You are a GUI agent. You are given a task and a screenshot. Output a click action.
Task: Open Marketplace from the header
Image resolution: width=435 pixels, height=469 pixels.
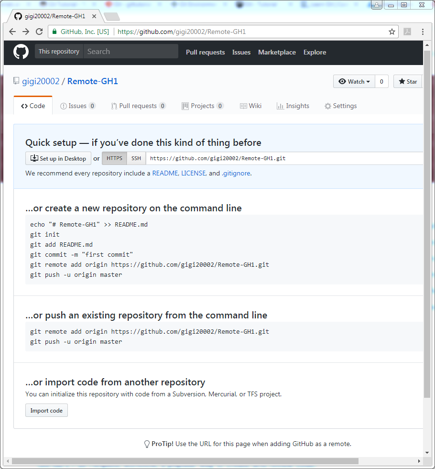pos(277,52)
